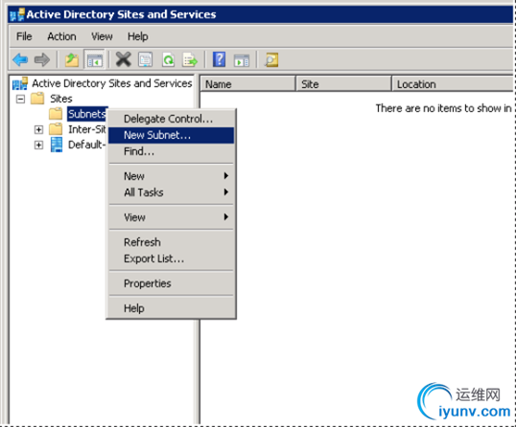This screenshot has width=516, height=427.
Task: Open the All Tasks submenu arrow
Action: 225,191
